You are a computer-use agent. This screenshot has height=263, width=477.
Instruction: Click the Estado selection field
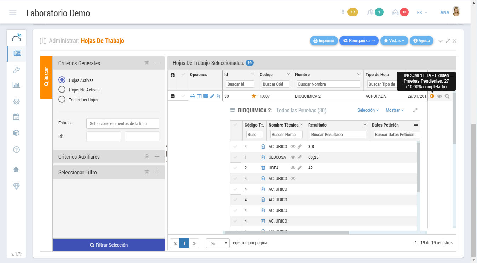(122, 123)
